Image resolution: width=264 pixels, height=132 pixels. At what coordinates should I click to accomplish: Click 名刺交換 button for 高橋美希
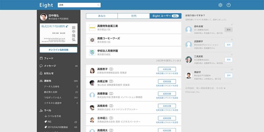(x=167, y=106)
